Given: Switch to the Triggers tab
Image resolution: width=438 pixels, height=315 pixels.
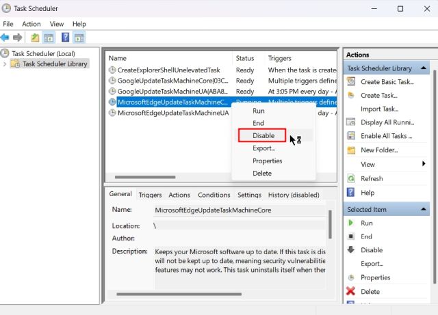Looking at the screenshot, I should click(151, 195).
